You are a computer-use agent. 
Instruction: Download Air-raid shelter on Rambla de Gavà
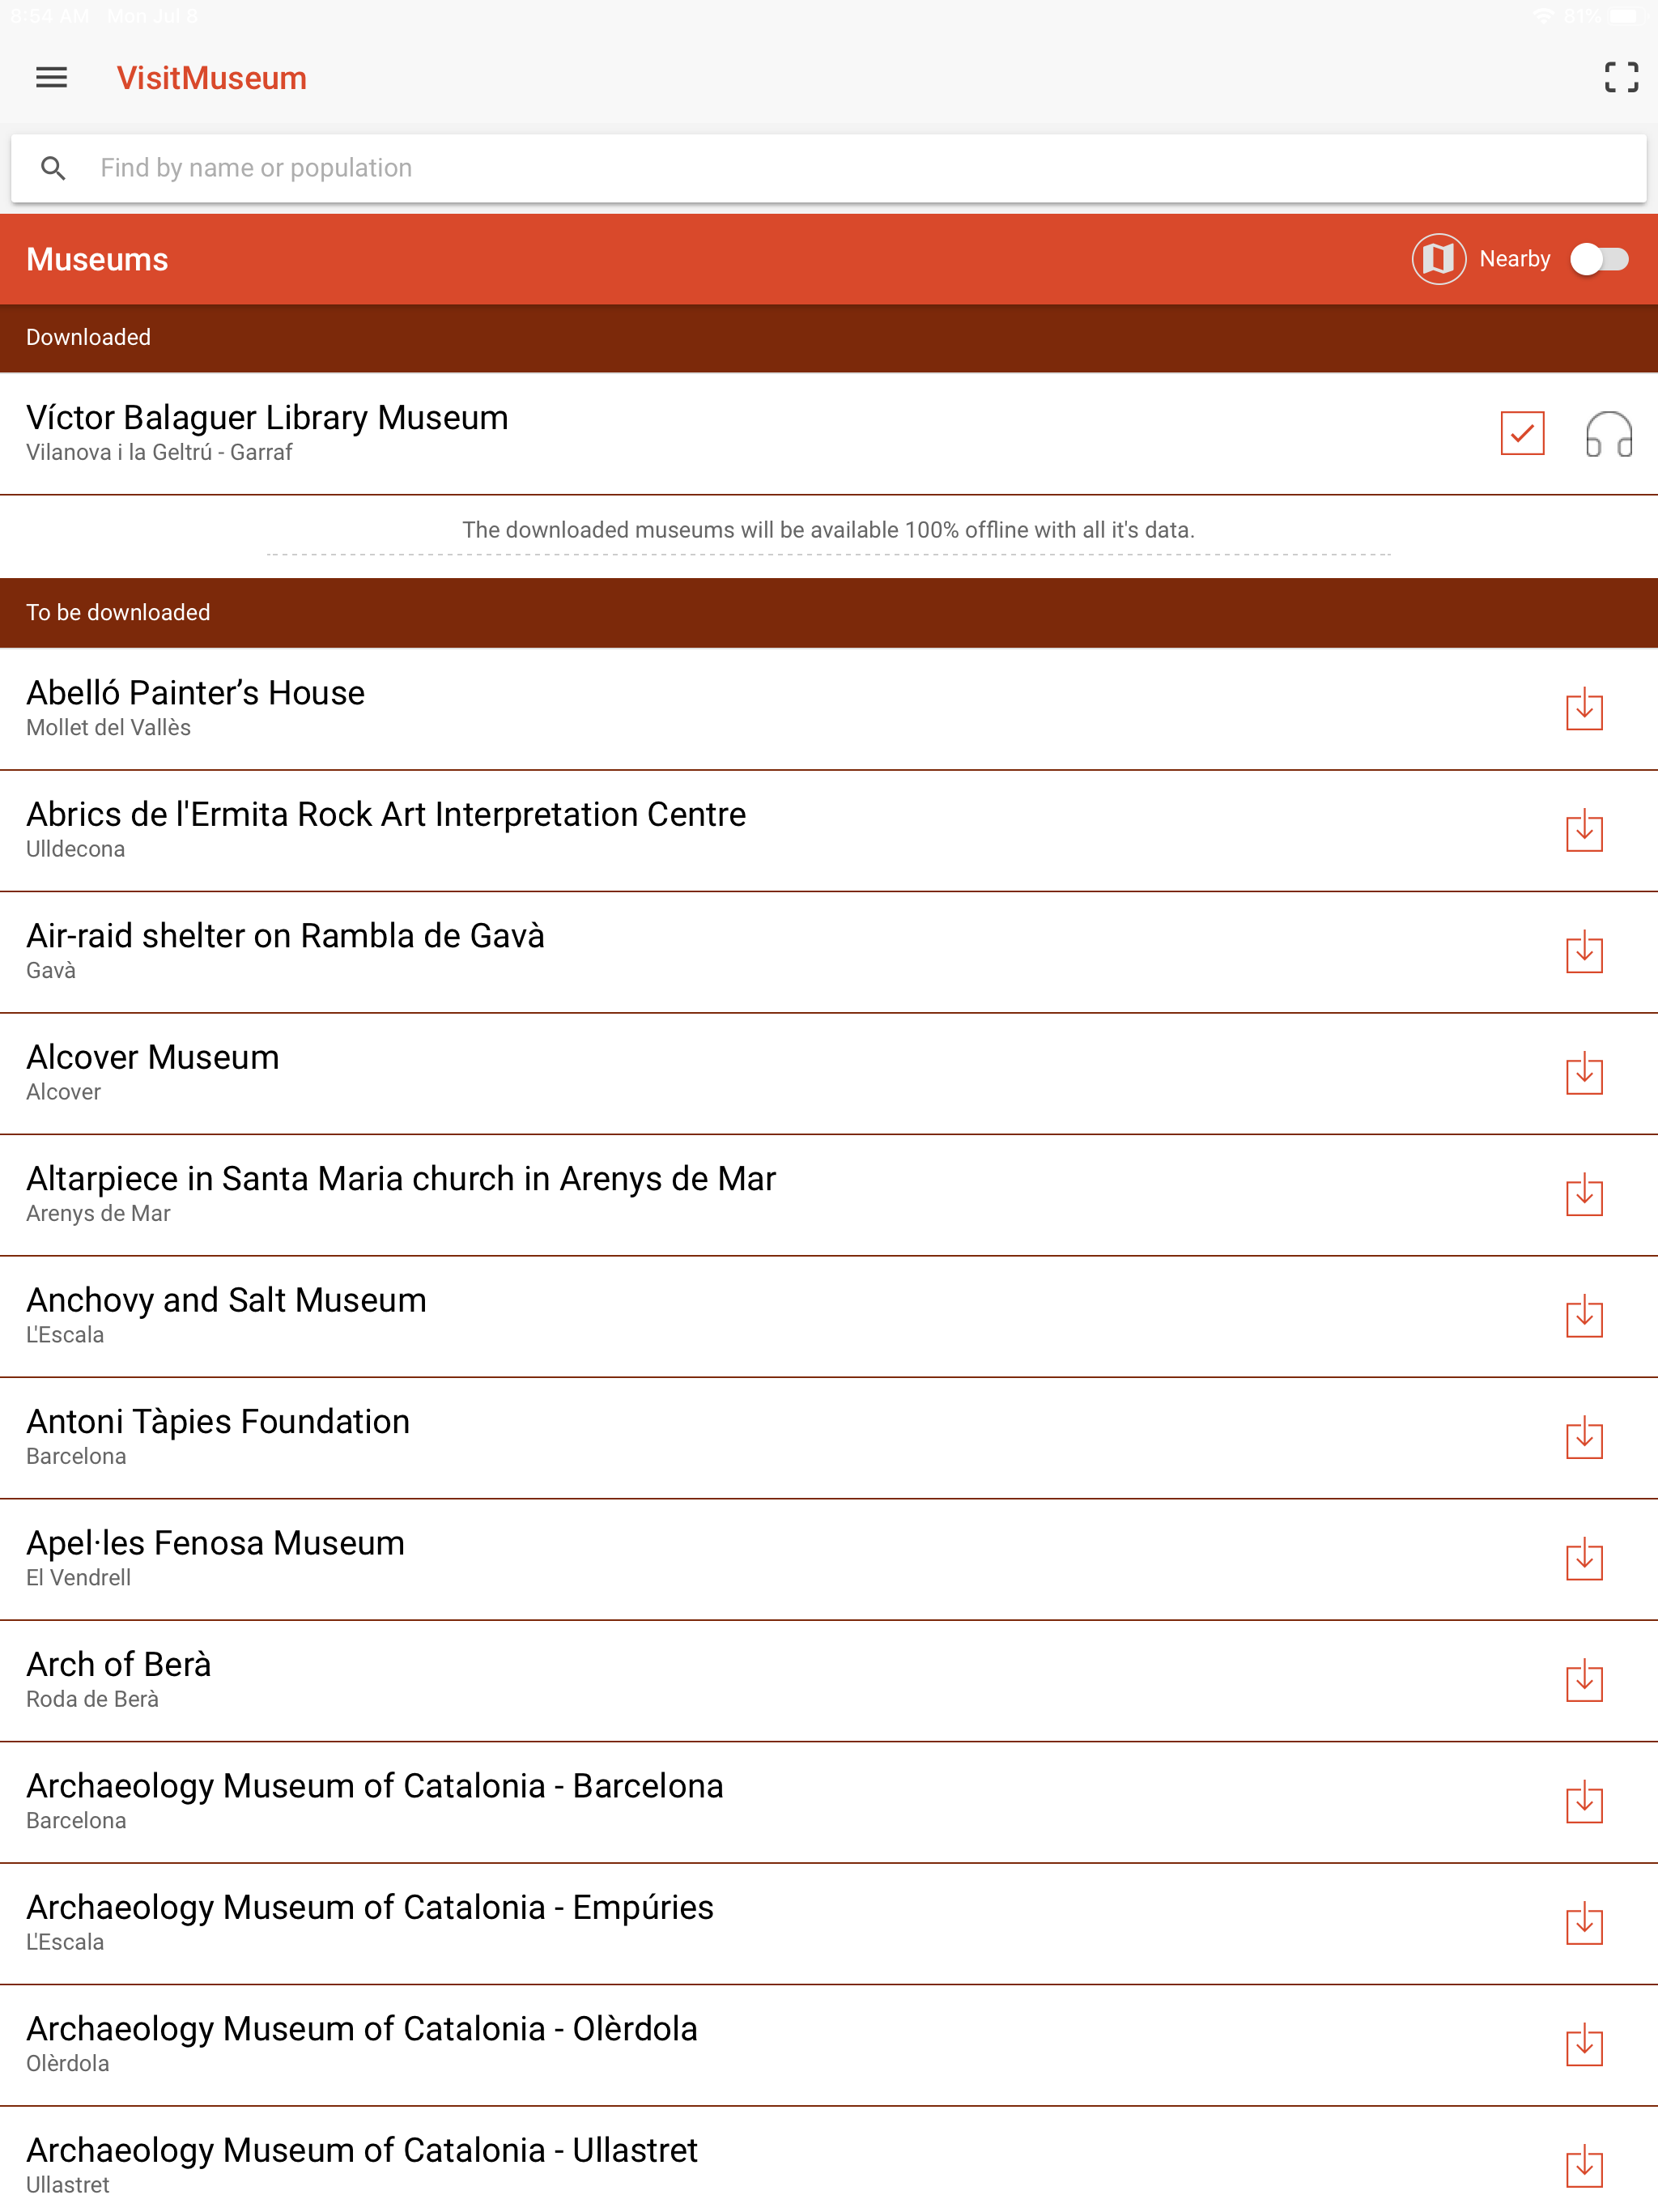coord(1584,953)
